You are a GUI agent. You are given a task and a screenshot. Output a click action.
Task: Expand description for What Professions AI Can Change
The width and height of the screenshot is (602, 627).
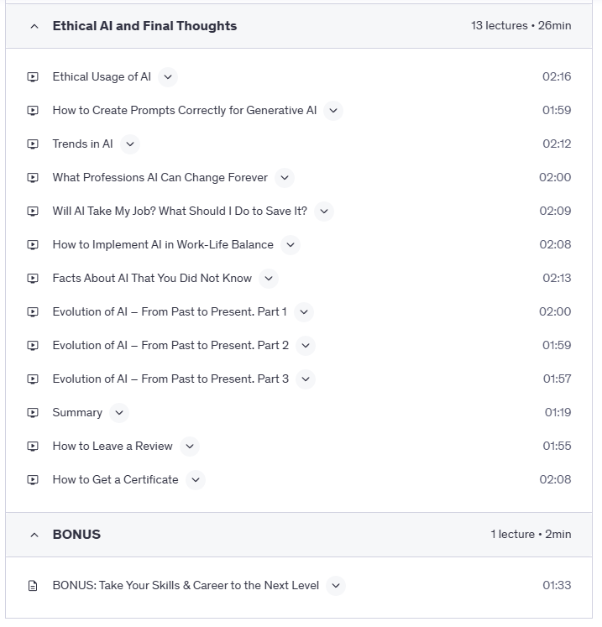285,178
